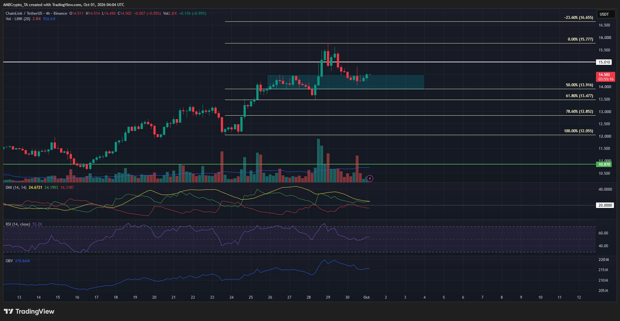The height and width of the screenshot is (321, 620).
Task: Click the 16.500 price axis label
Action: click(x=604, y=25)
